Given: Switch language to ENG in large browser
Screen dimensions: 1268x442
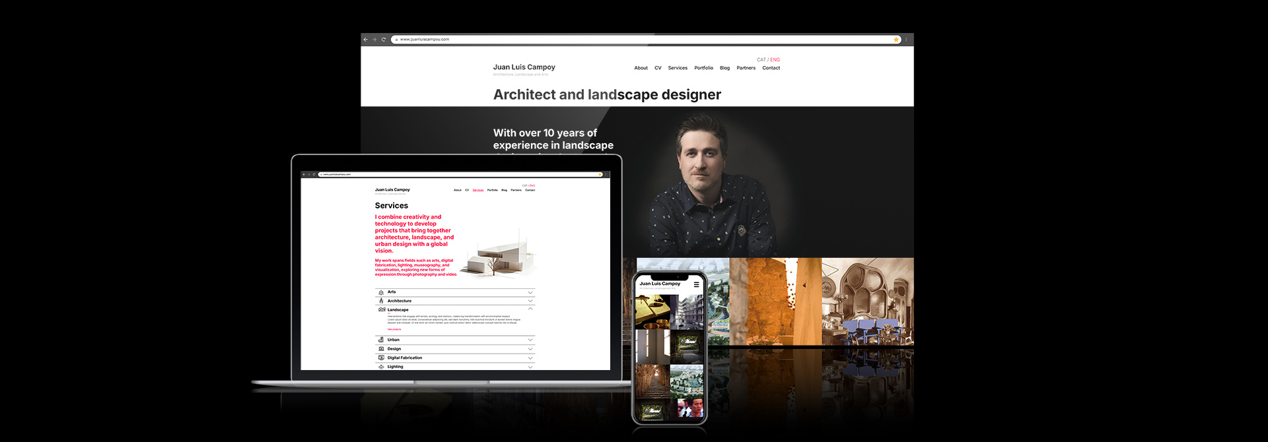Looking at the screenshot, I should click(775, 60).
